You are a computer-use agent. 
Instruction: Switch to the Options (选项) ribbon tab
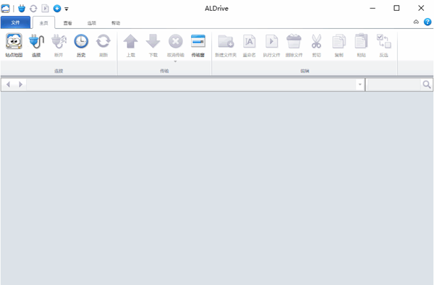92,23
